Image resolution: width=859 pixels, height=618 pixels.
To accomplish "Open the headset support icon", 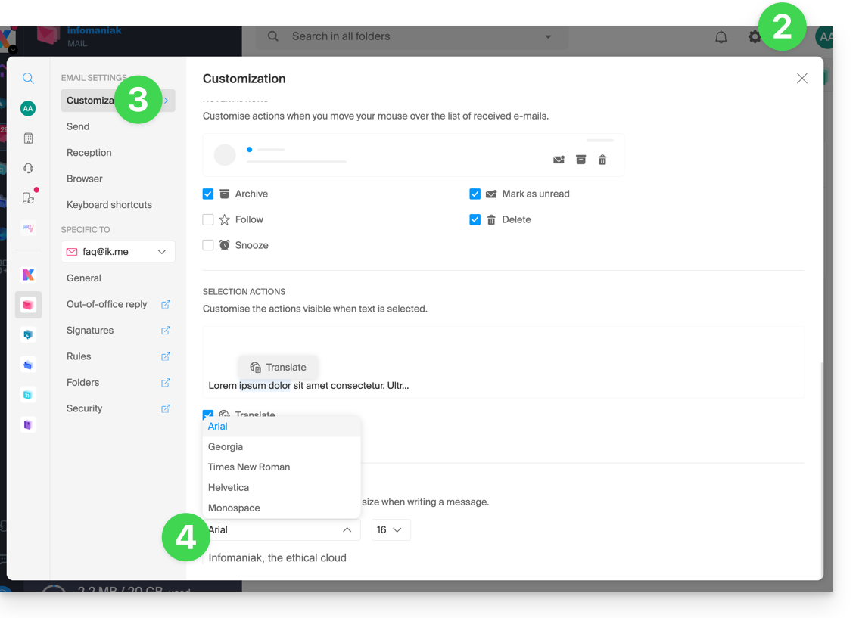I will pos(28,168).
